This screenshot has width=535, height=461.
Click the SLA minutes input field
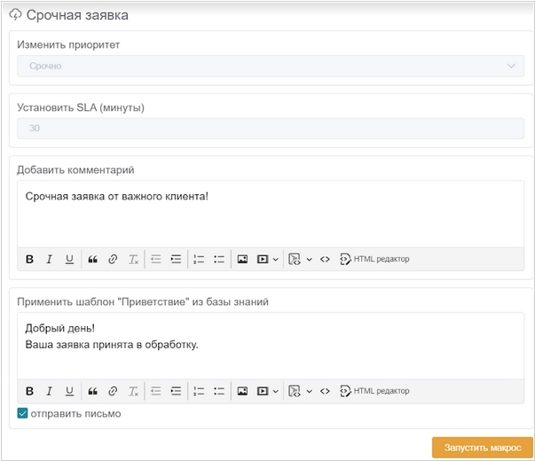(x=271, y=129)
